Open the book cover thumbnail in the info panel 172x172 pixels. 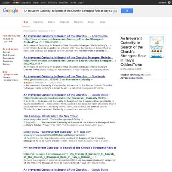click(x=157, y=47)
